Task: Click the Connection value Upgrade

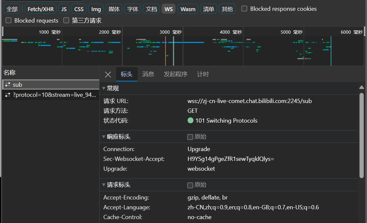Action: pyautogui.click(x=199, y=149)
